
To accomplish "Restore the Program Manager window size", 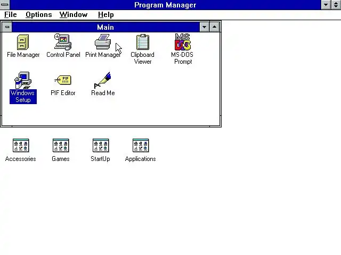I will point(336,5).
